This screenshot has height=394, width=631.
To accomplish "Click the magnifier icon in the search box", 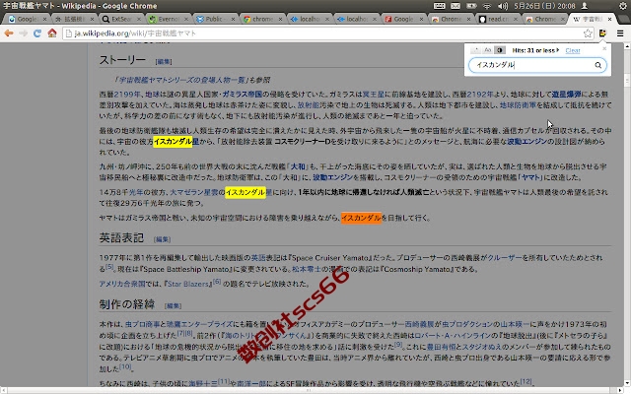I will click(598, 65).
